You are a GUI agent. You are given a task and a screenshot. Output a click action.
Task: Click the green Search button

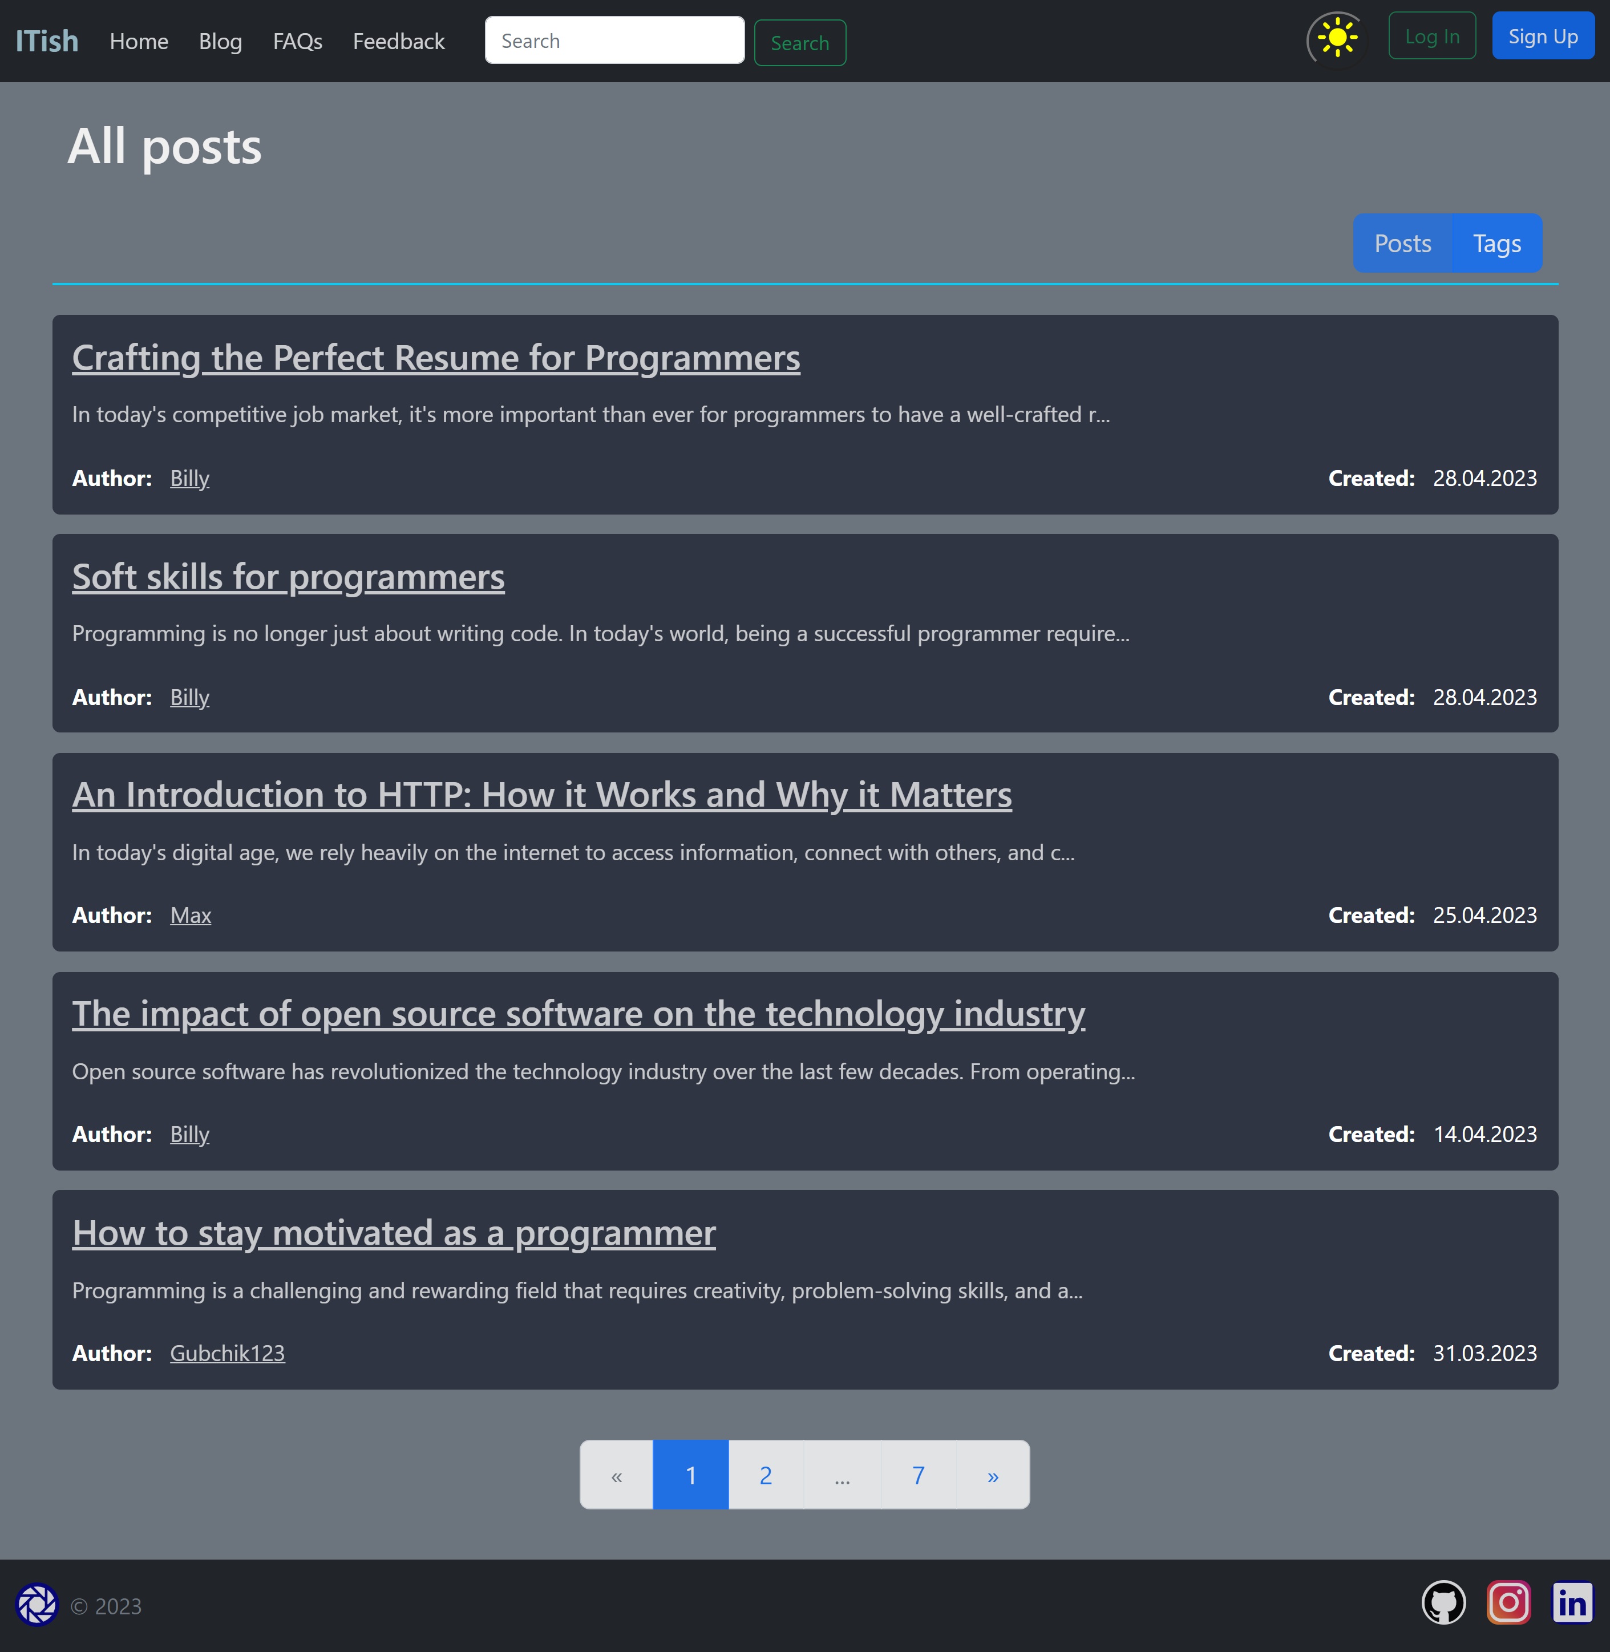[799, 43]
